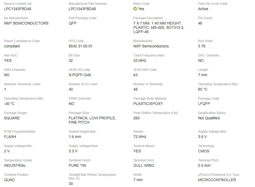Click the Reach Compliance Code compliant value
The width and height of the screenshot is (255, 187).
12,46
